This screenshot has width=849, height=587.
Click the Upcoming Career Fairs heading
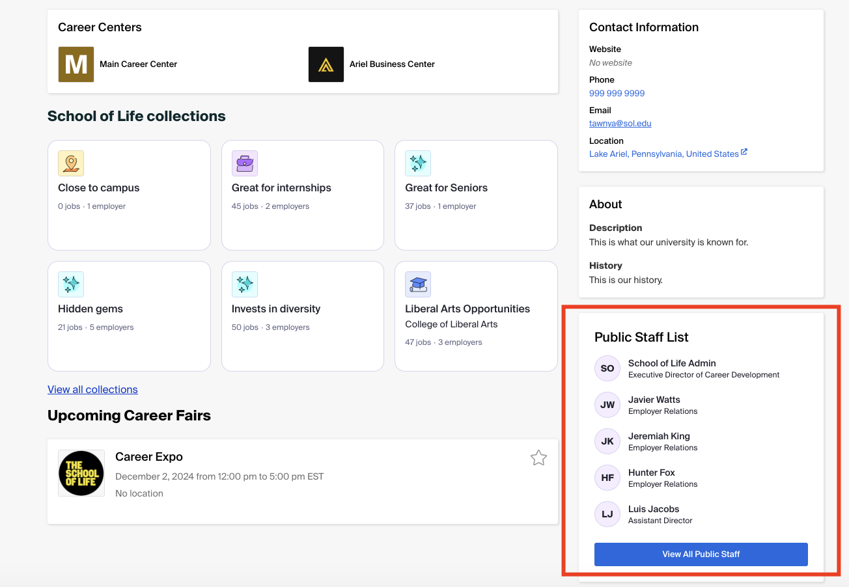coord(129,416)
